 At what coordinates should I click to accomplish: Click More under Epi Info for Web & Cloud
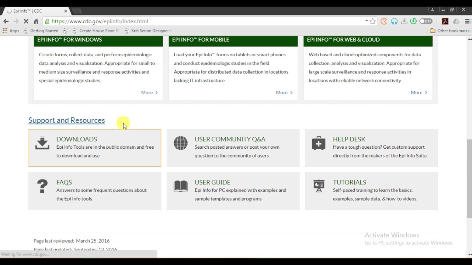(x=419, y=92)
